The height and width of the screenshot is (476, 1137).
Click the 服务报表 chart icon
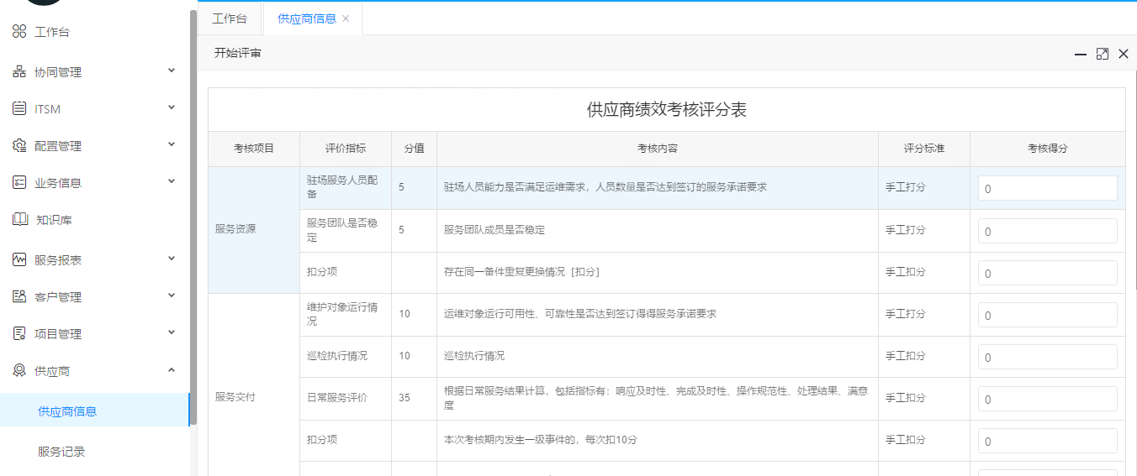(19, 260)
